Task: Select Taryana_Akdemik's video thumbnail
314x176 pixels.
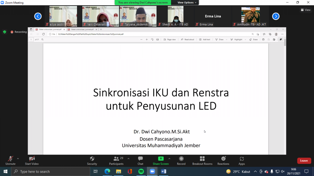Action: coord(138,16)
